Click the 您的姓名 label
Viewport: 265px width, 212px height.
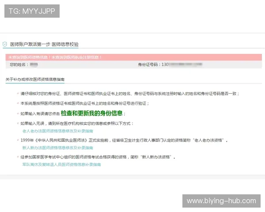(x=19, y=64)
